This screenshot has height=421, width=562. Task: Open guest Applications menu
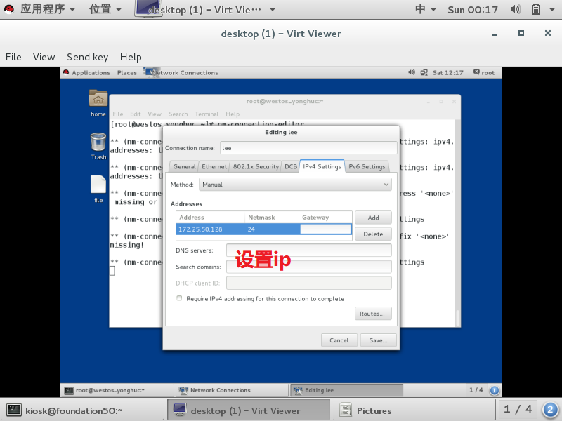[91, 73]
